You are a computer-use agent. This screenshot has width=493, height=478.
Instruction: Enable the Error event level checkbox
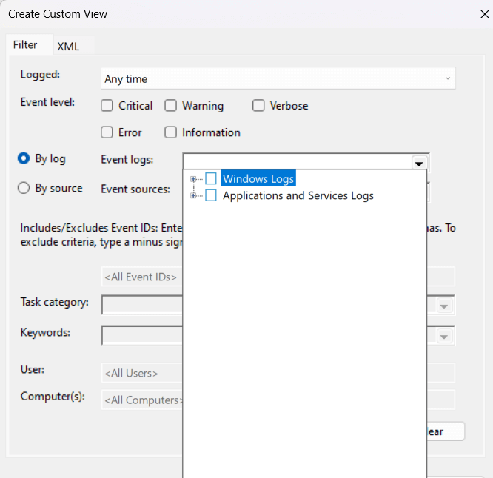[107, 132]
